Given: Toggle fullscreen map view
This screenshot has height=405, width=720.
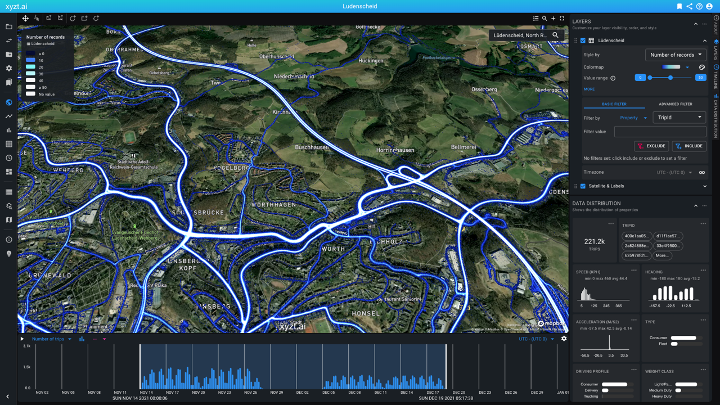Looking at the screenshot, I should 561,19.
